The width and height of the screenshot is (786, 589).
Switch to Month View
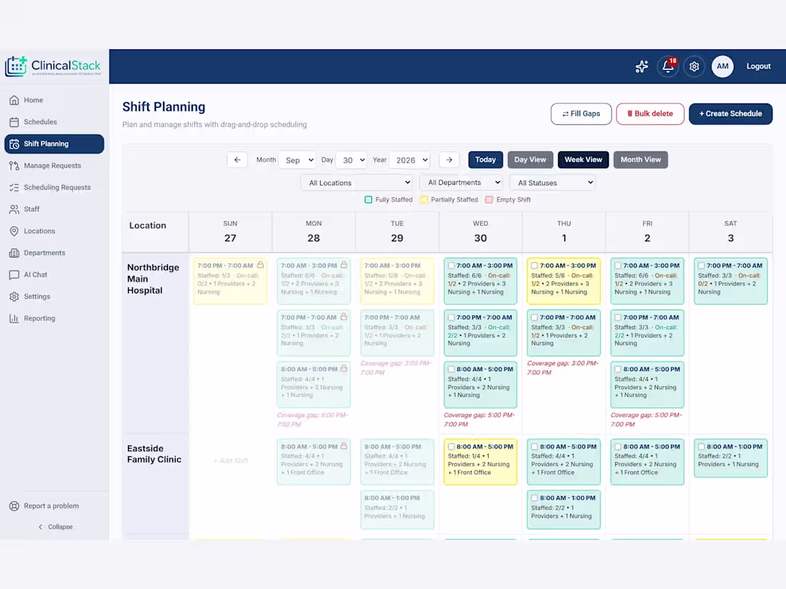pos(641,160)
